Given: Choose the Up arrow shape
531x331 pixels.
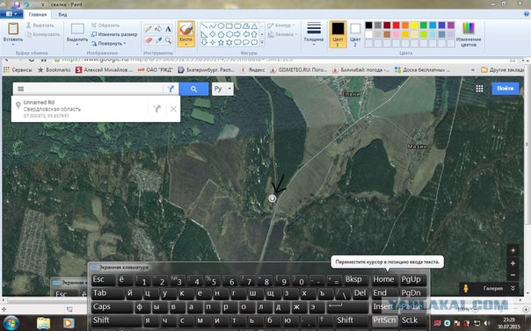Looking at the screenshot, I should [x=254, y=34].
